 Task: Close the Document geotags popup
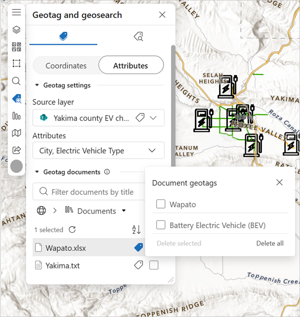point(279,182)
